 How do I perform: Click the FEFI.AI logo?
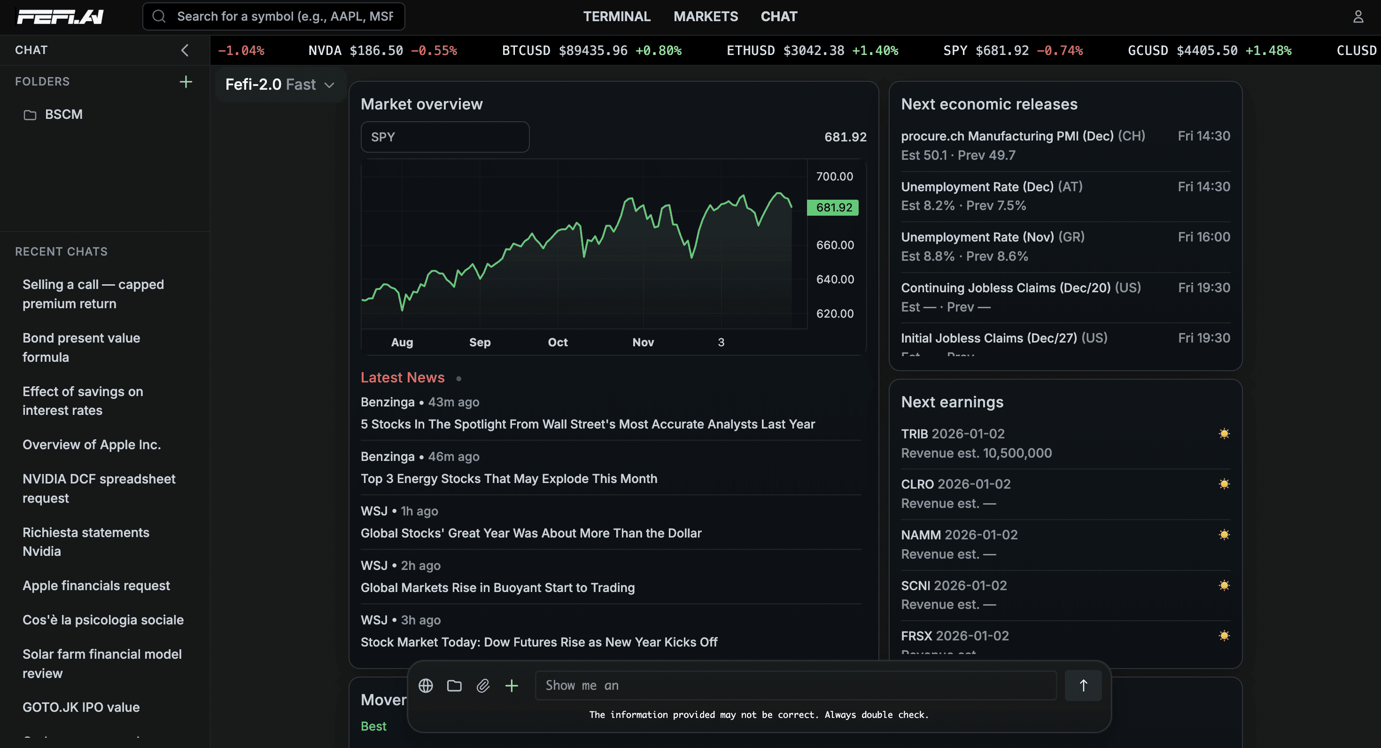[60, 16]
